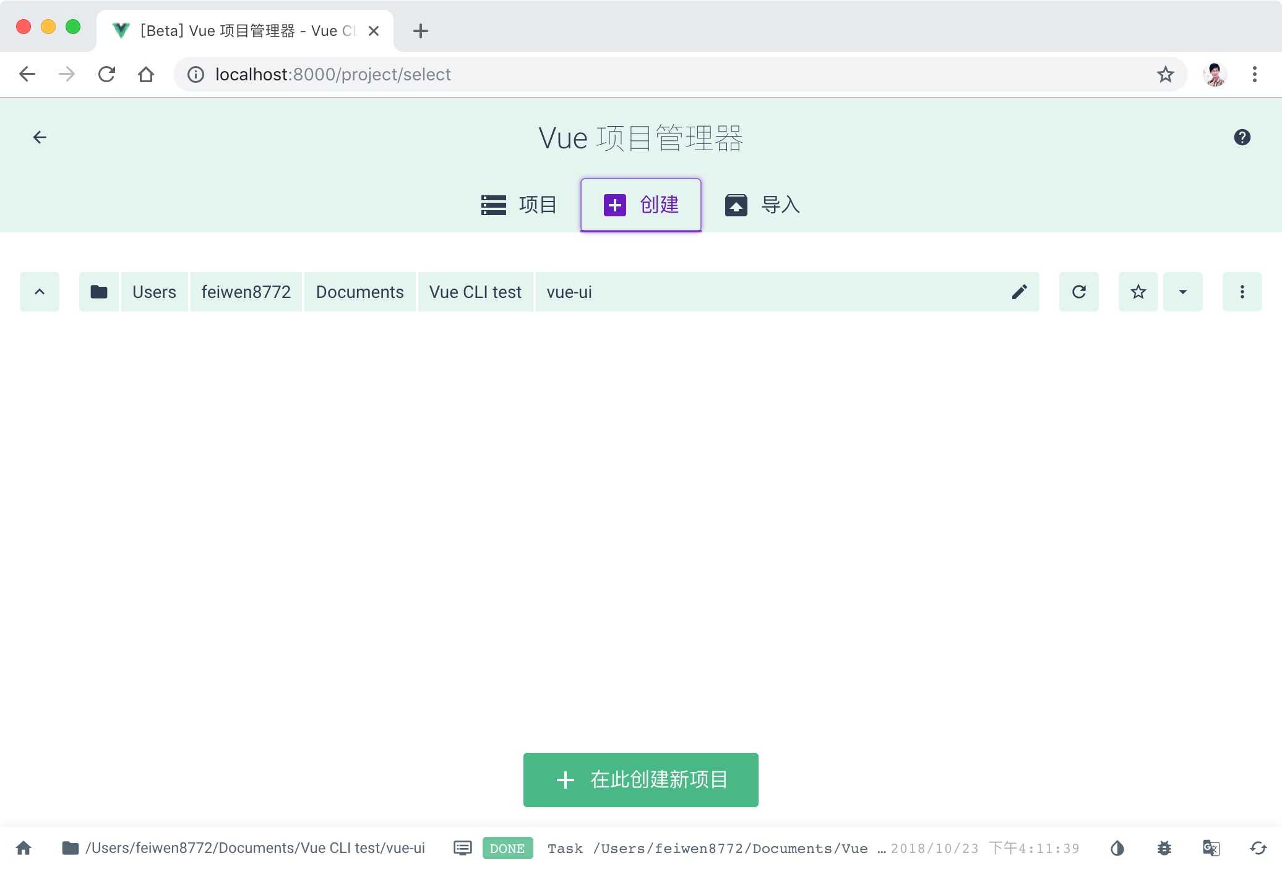Navigate to Documents path segment

click(x=360, y=292)
